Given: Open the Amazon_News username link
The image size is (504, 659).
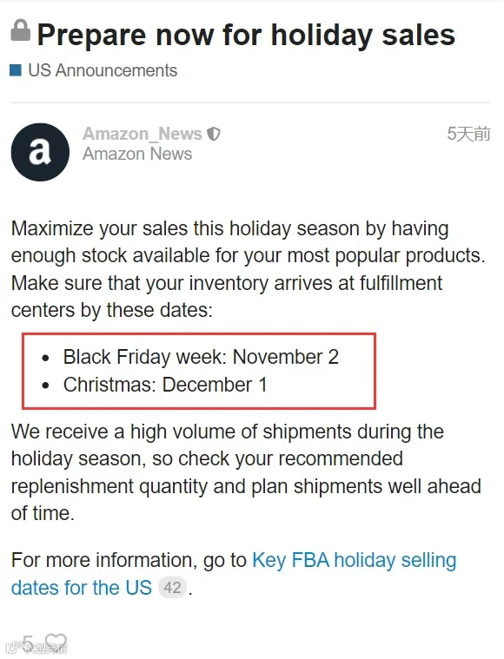Looking at the screenshot, I should pyautogui.click(x=143, y=134).
